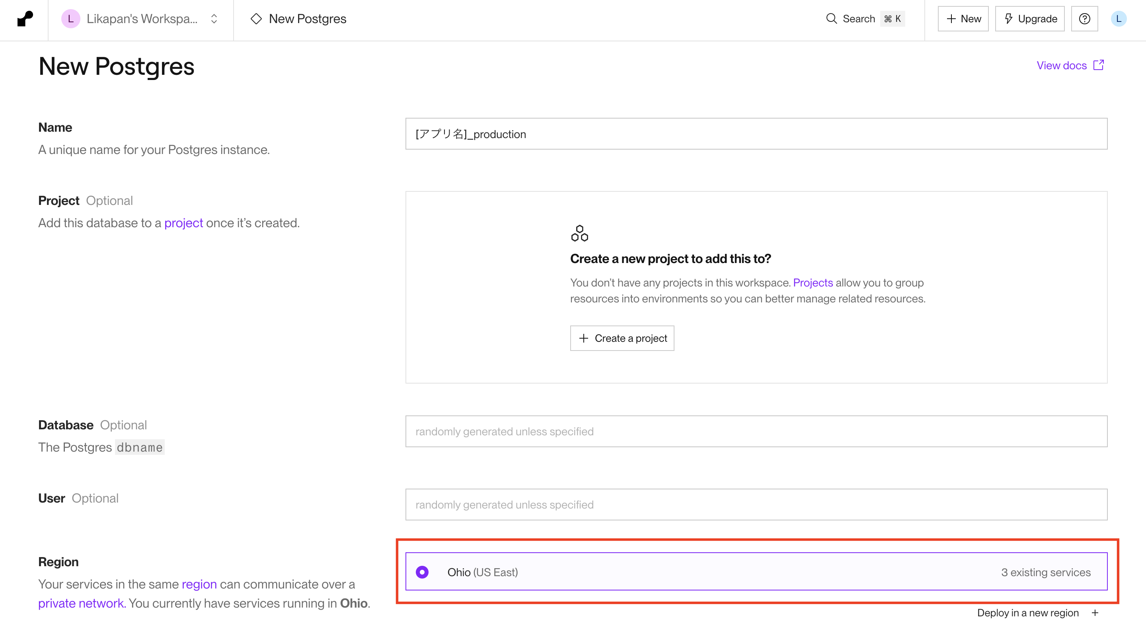Screen dimensions: 1146x643
Task: Click the workspace avatar letter L
Action: click(70, 19)
